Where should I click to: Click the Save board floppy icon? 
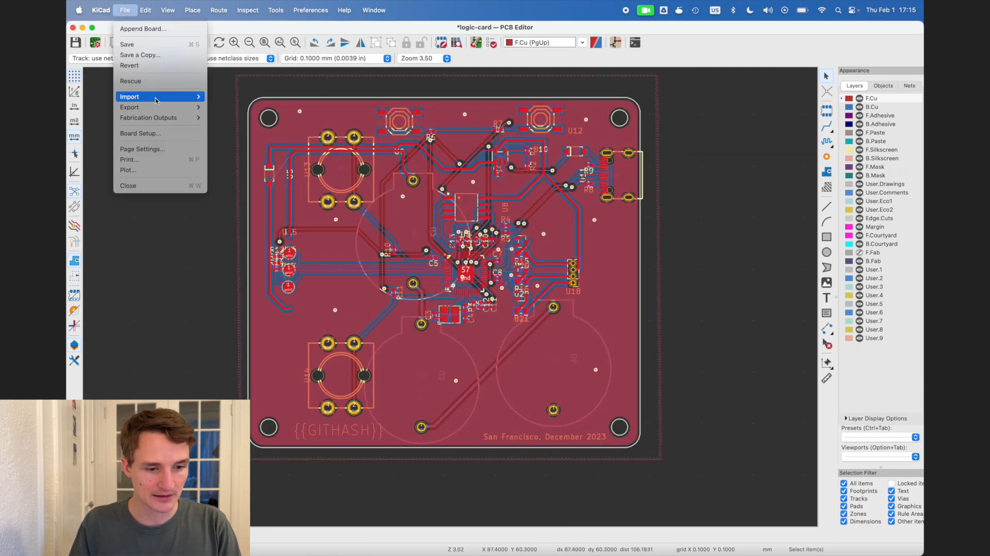pyautogui.click(x=76, y=43)
